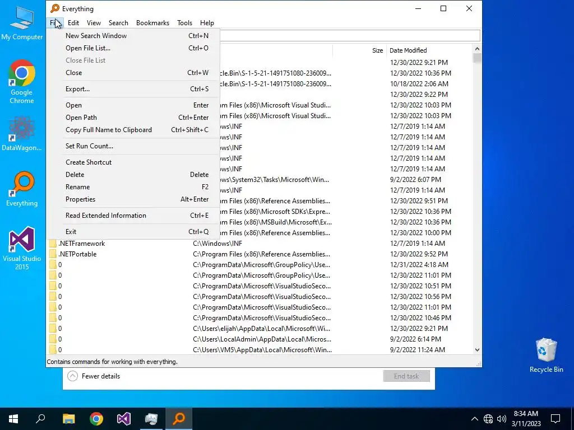Viewport: 574px width, 430px height.
Task: Open the Help menu
Action: 207,22
